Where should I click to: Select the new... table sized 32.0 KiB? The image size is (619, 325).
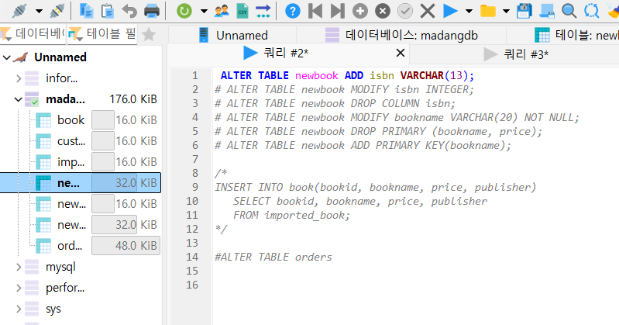point(71,225)
